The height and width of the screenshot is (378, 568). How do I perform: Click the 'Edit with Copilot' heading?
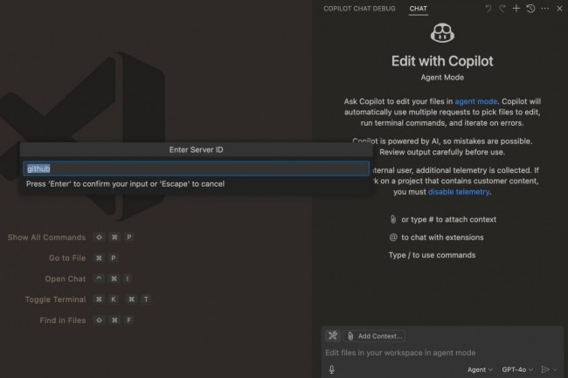click(x=442, y=61)
